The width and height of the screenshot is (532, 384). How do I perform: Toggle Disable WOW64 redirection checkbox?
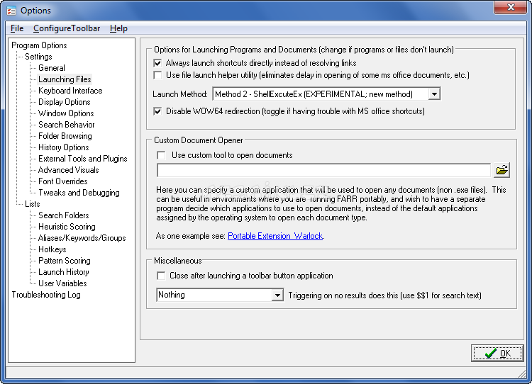click(157, 111)
